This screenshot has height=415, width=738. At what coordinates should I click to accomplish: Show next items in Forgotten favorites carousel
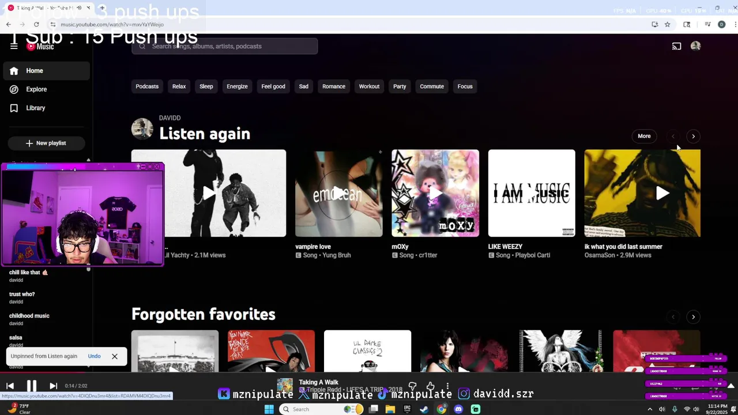click(x=693, y=317)
